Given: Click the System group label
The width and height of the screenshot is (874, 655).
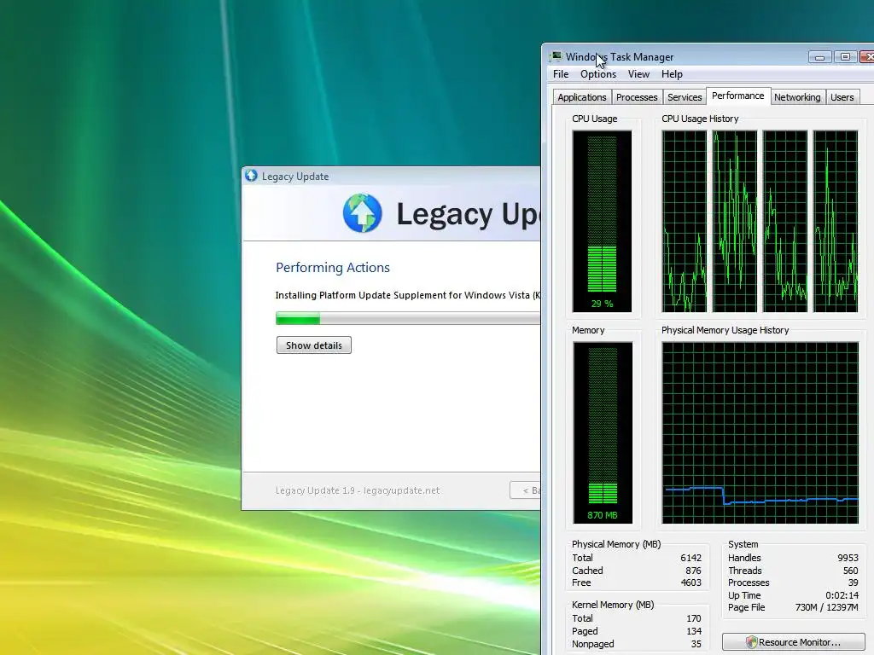Looking at the screenshot, I should [743, 544].
